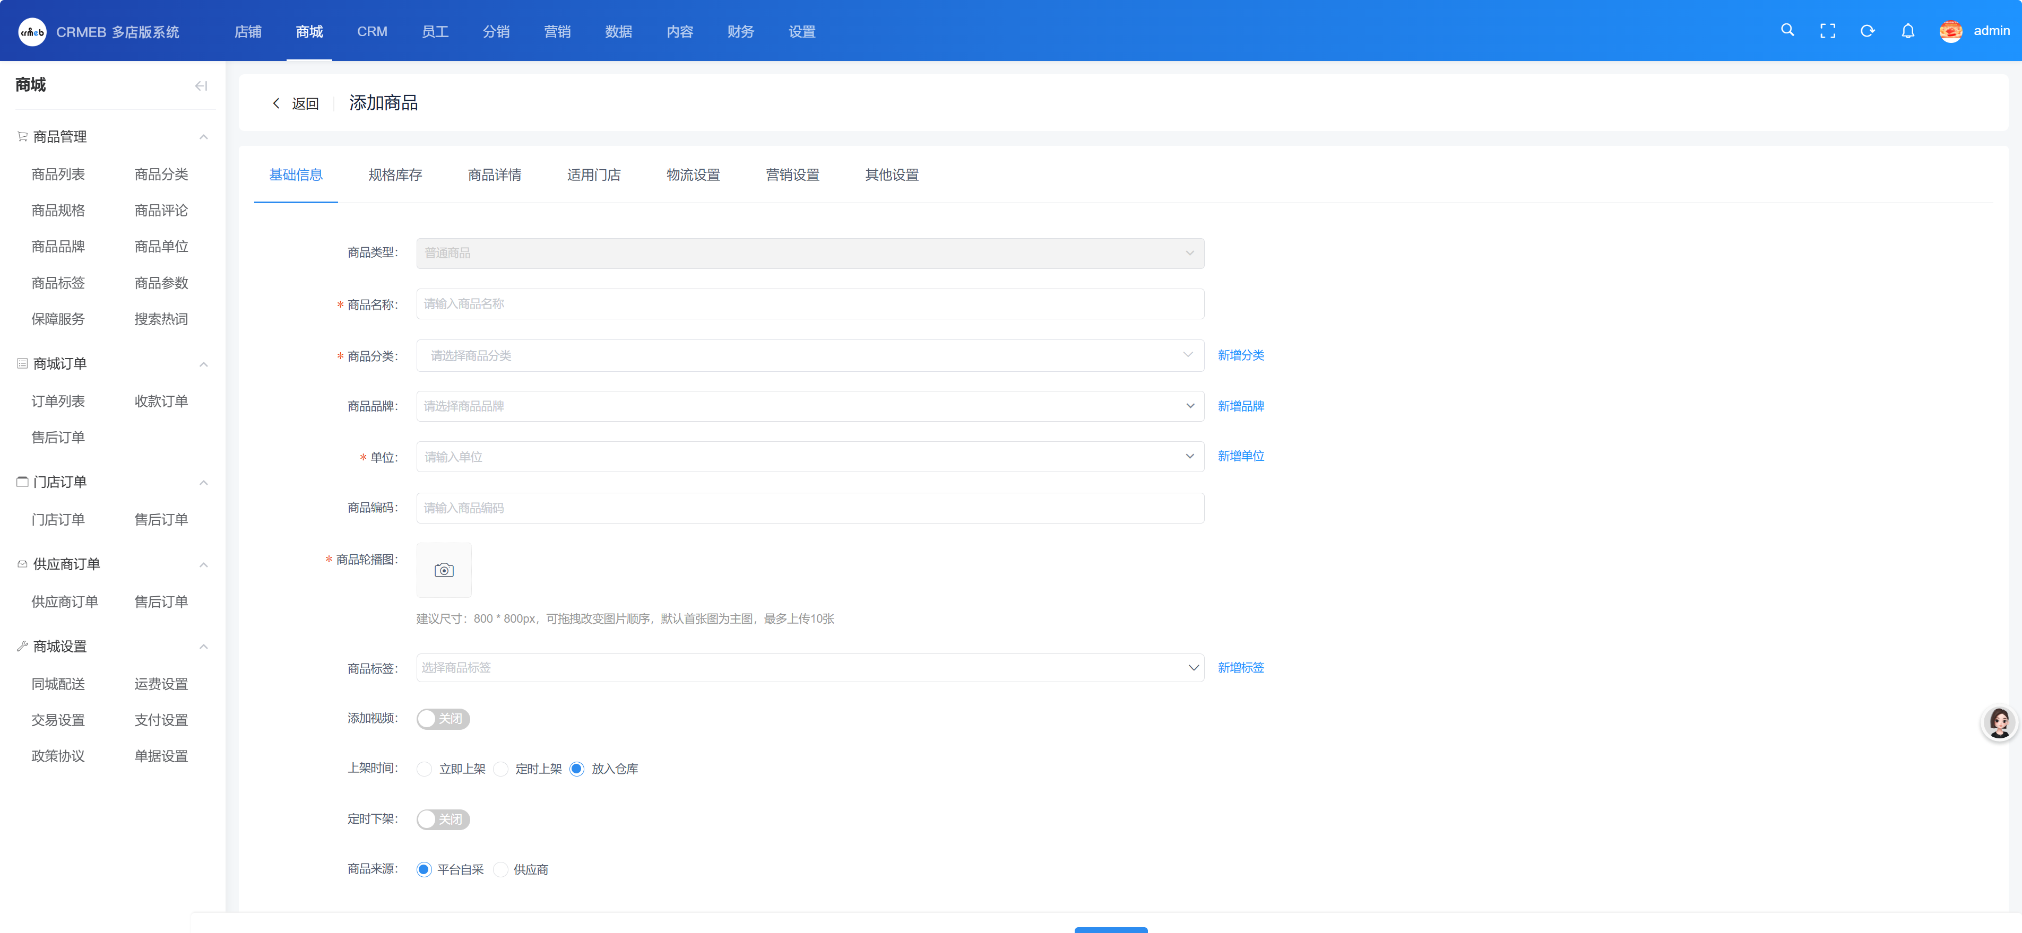Toggle fullscreen mode icon
2022x933 pixels.
pos(1827,31)
